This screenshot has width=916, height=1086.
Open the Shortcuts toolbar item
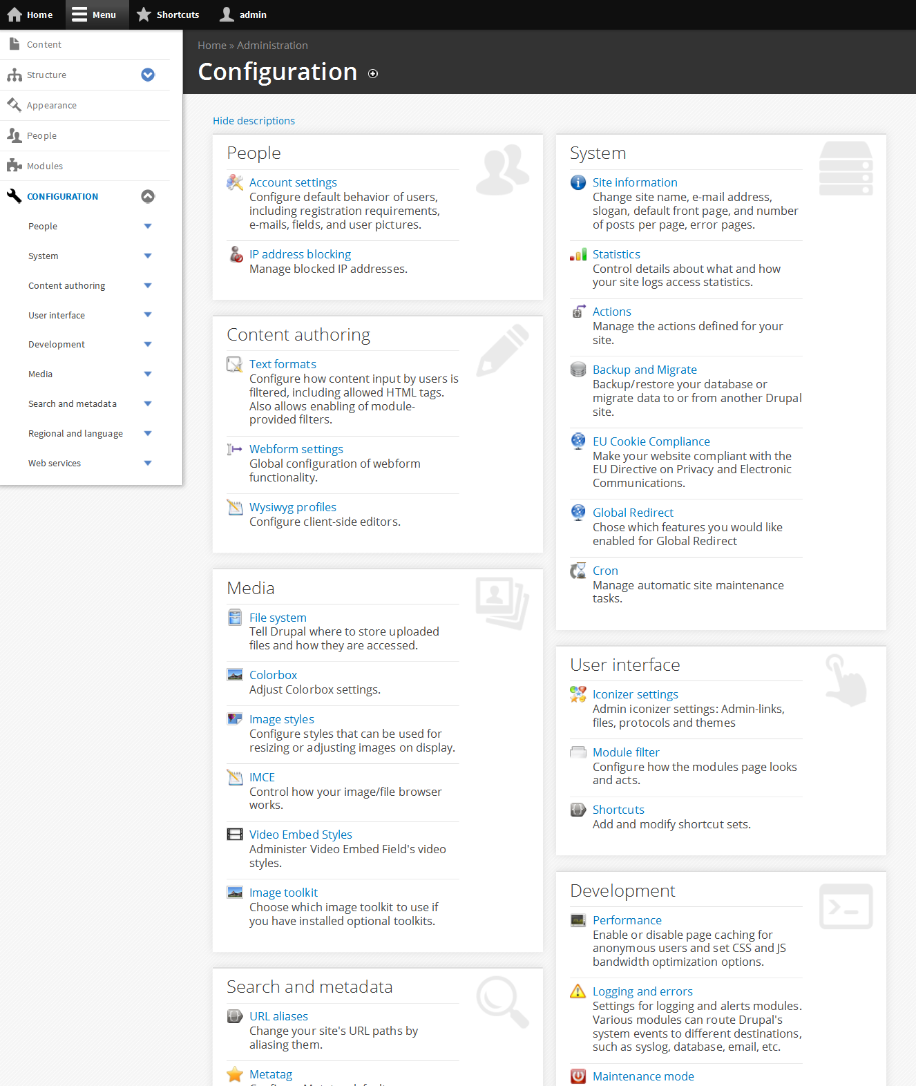169,15
